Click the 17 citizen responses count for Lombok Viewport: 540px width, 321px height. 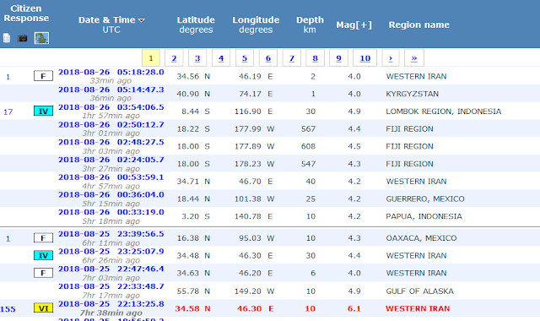click(x=8, y=112)
